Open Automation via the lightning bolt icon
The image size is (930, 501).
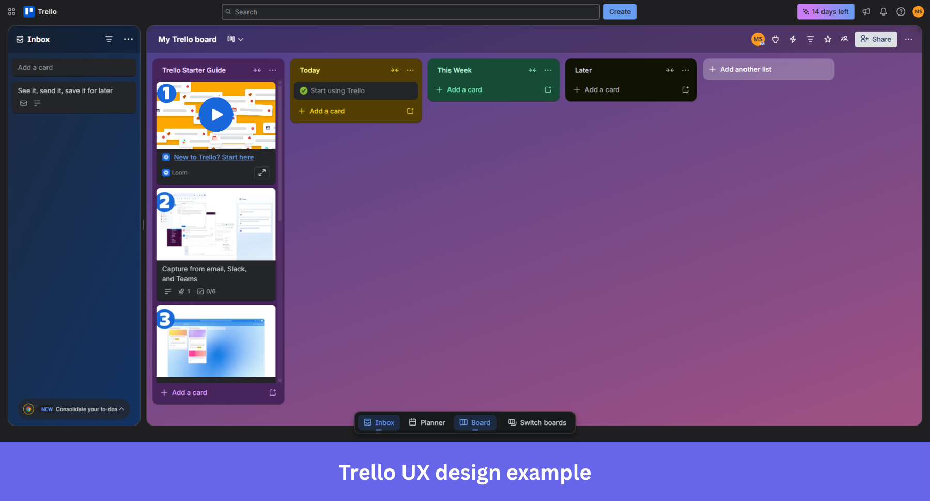pyautogui.click(x=793, y=39)
